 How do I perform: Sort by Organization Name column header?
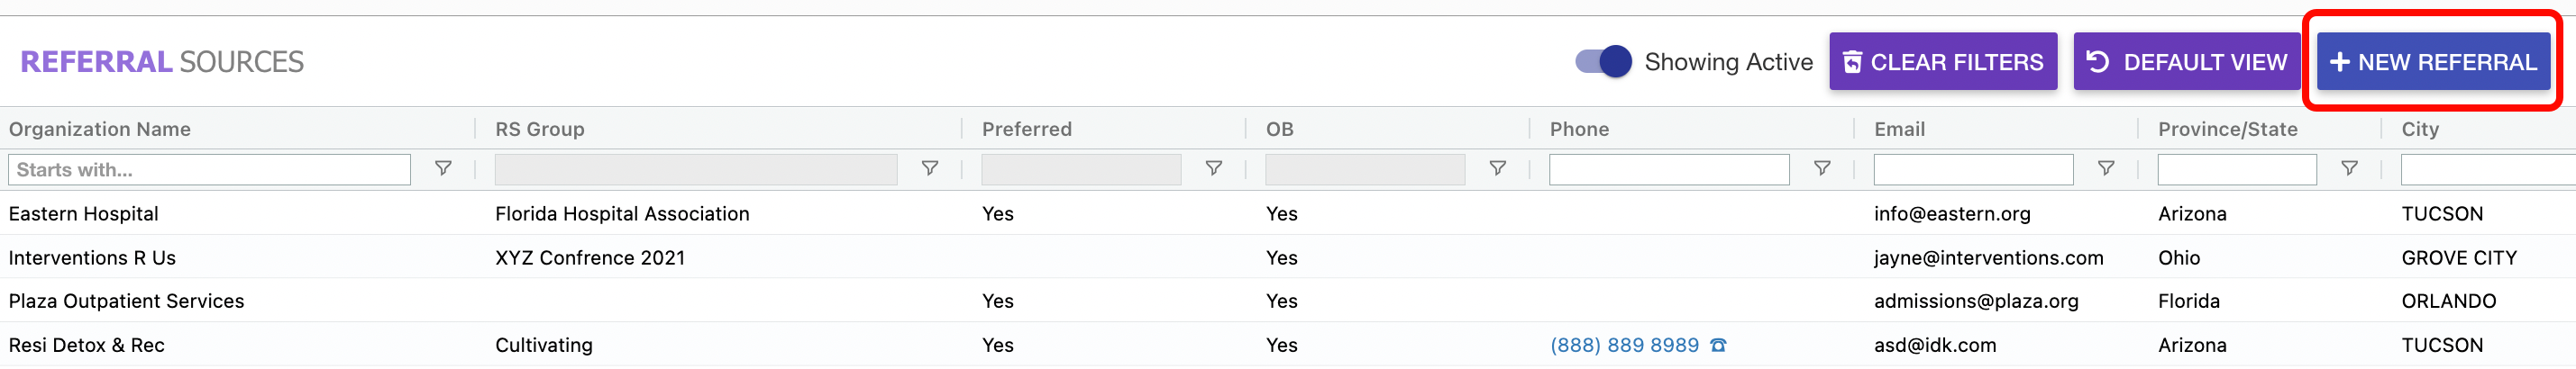(100, 129)
